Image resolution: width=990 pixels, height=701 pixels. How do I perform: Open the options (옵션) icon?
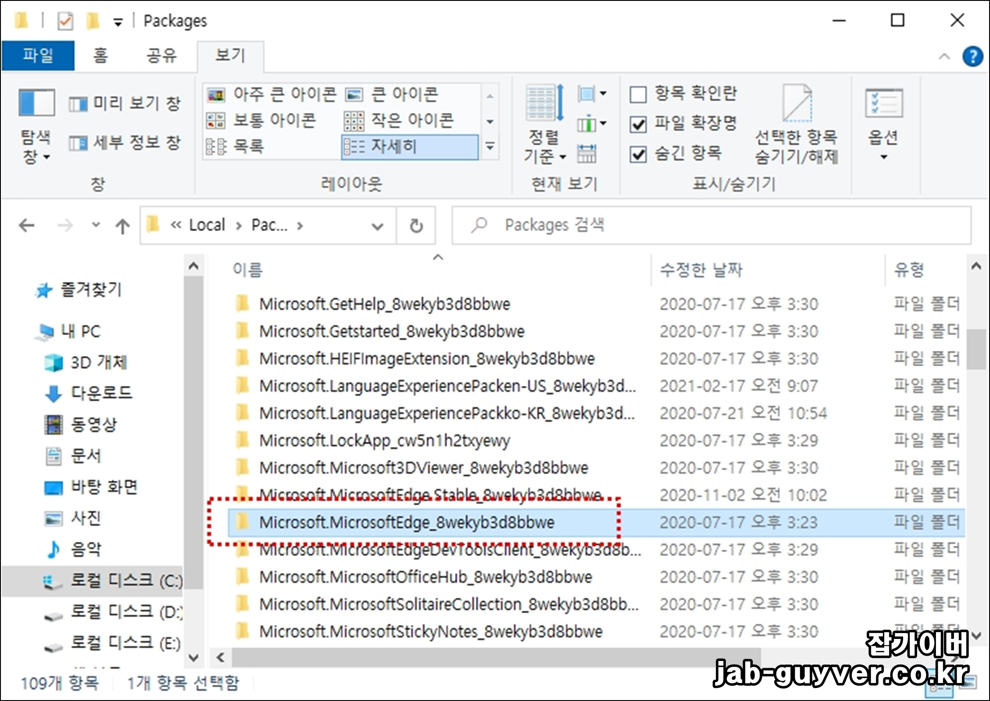tap(883, 104)
